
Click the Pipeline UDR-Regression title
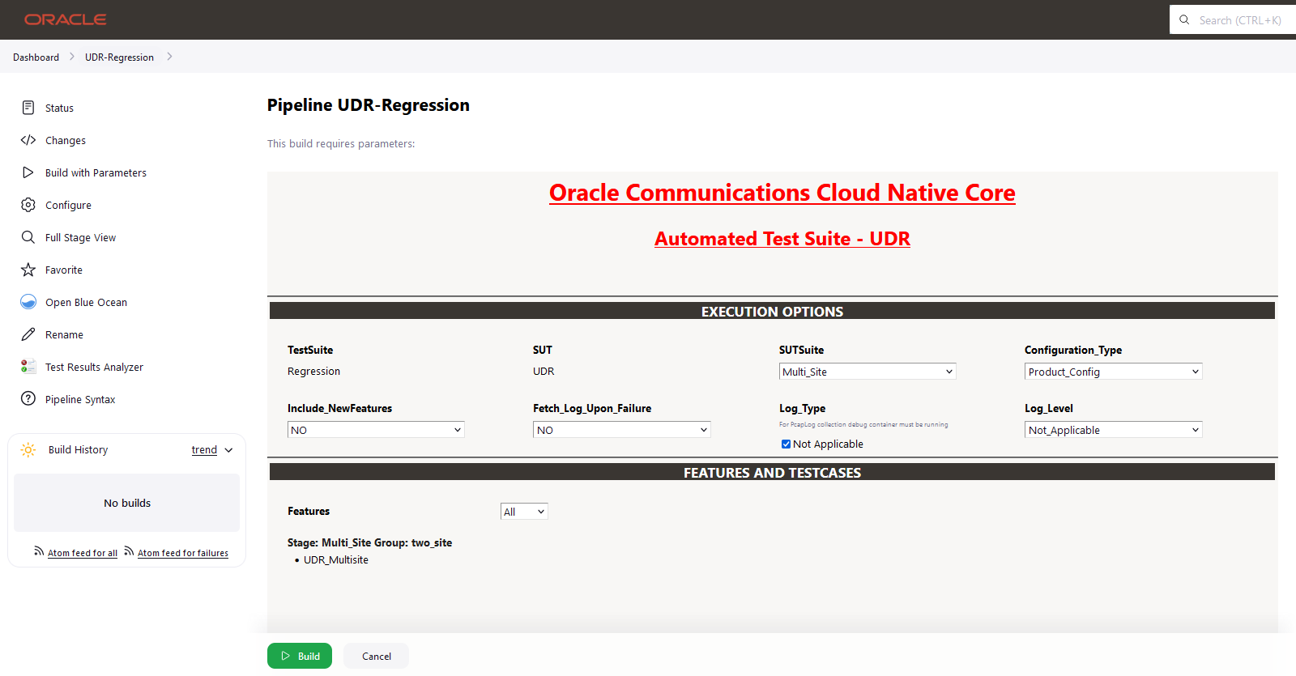point(369,105)
